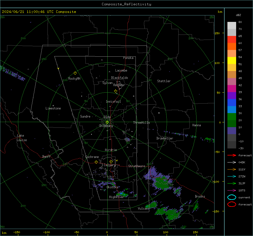The width and height of the screenshot is (253, 236).
Task: Click the red 60 dBZ color swatch
Action: click(x=232, y=40)
